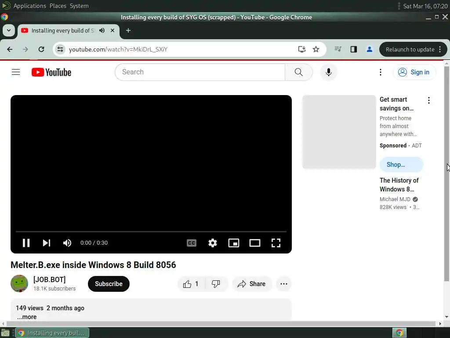Search with voice microphone button
This screenshot has height=338, width=450.
(x=329, y=72)
